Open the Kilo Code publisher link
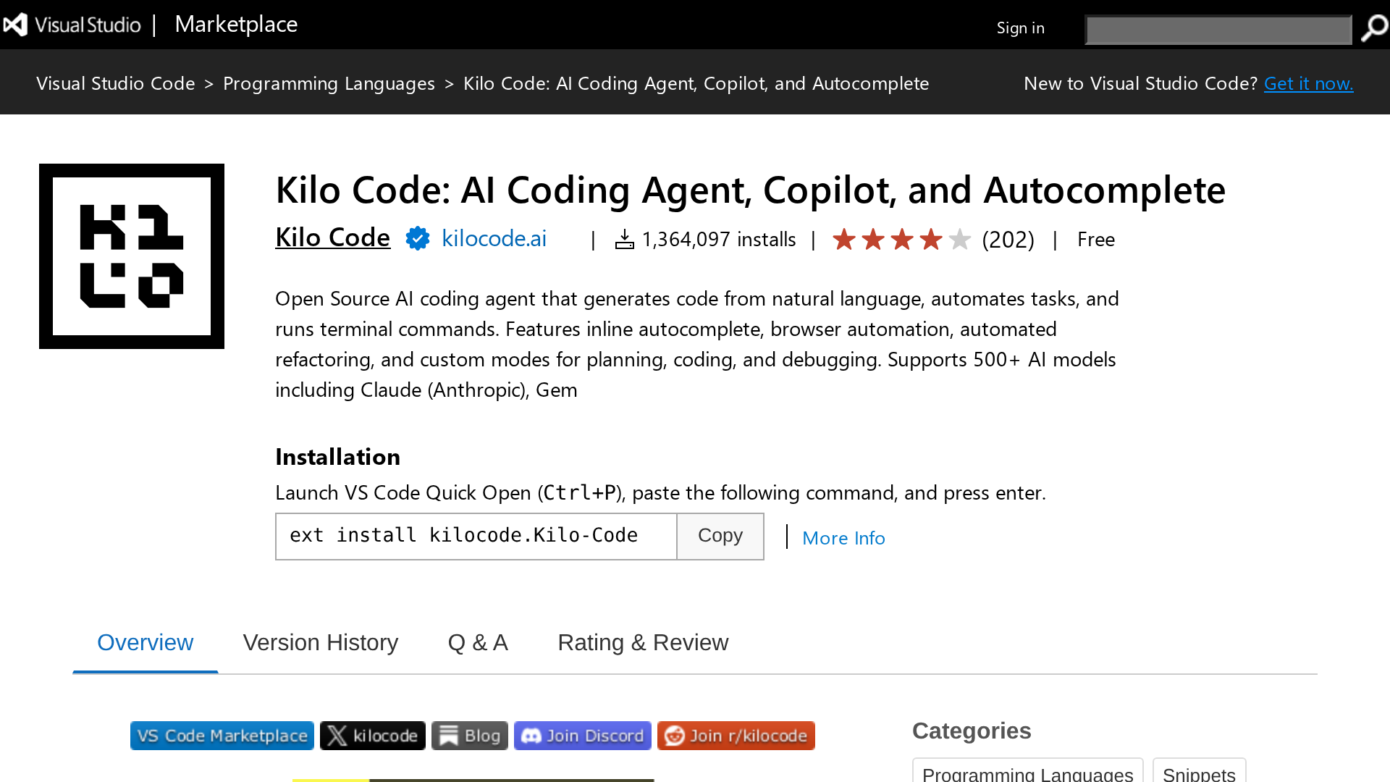Screen dimensions: 1390x782 tap(332, 237)
